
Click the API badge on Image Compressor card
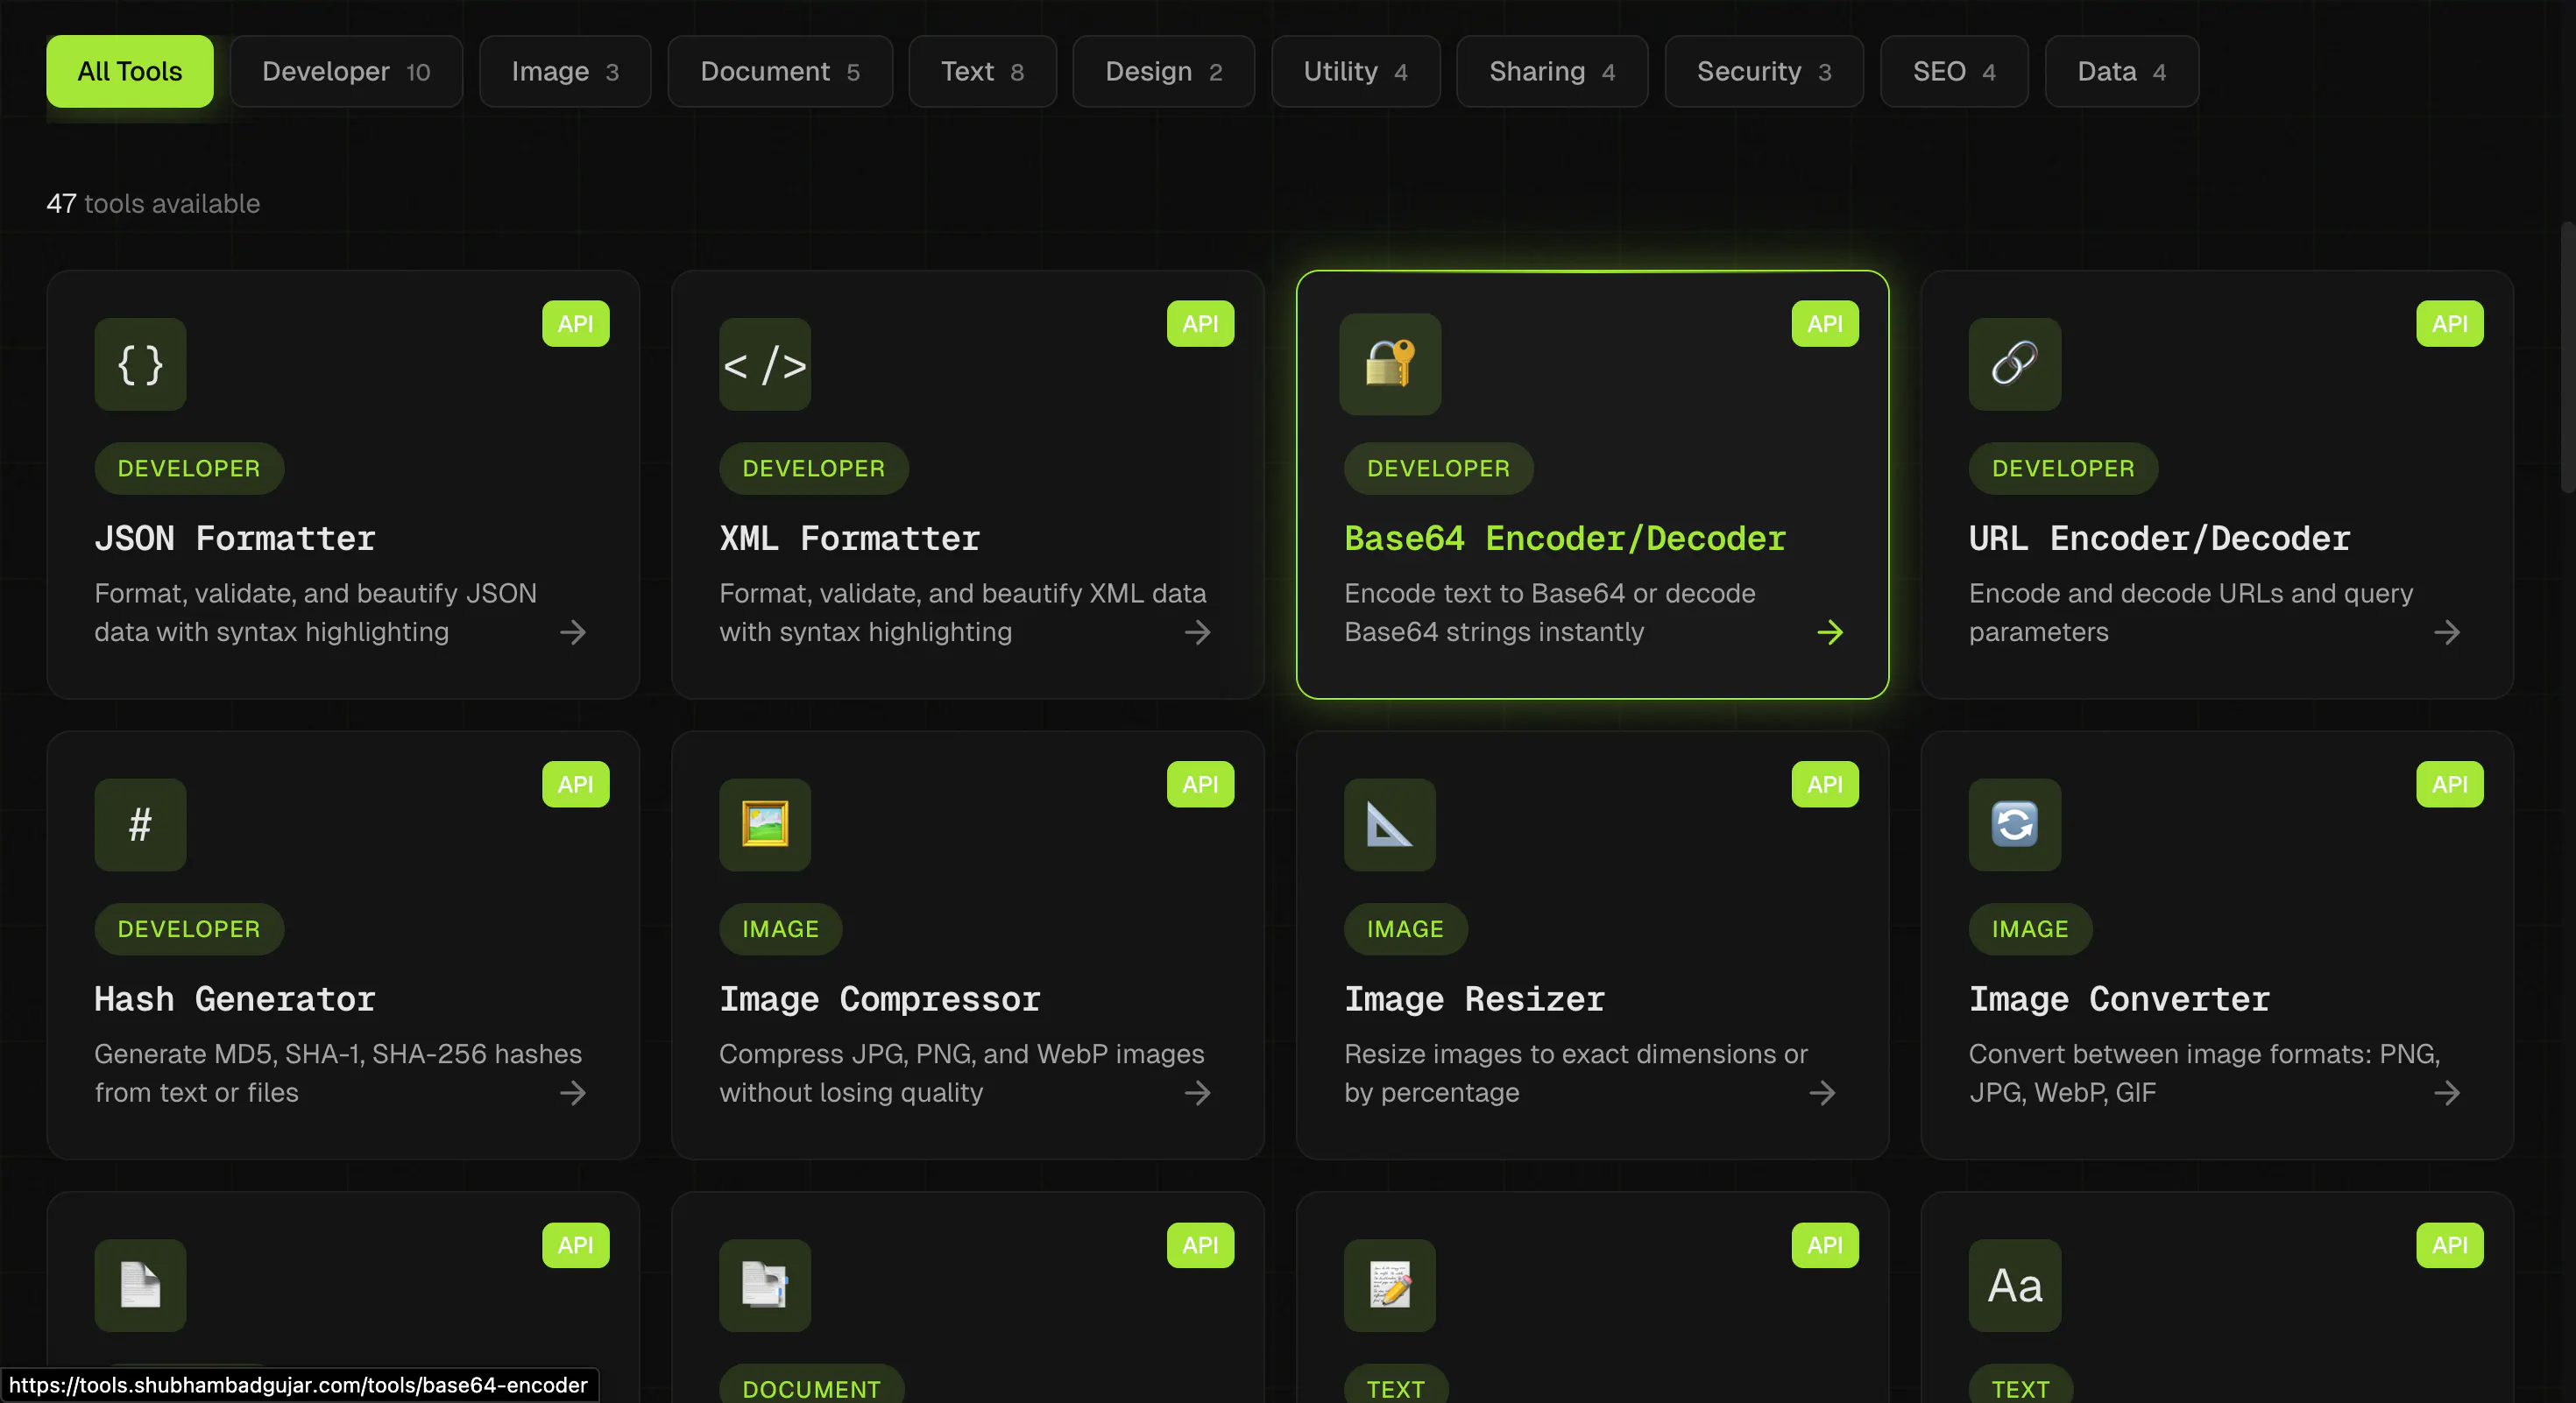click(1200, 785)
